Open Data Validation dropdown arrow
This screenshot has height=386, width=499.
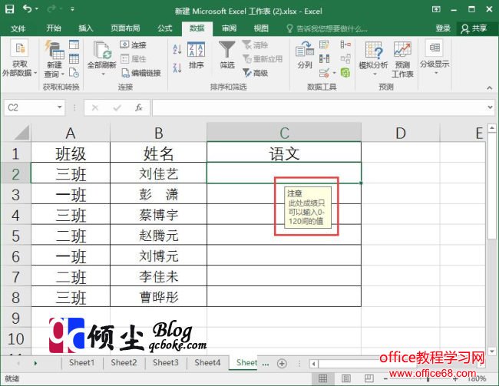(x=335, y=73)
